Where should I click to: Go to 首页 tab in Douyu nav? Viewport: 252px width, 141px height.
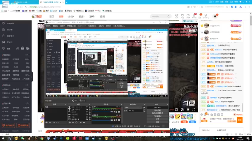click(x=52, y=17)
